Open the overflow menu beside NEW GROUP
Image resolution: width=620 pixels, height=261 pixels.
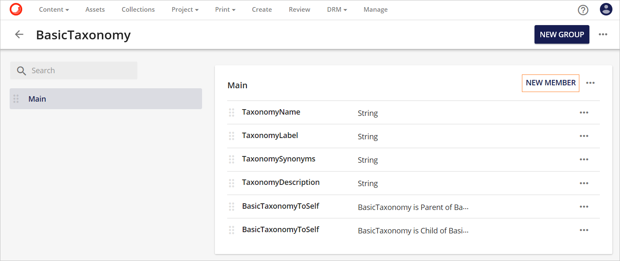tap(603, 34)
